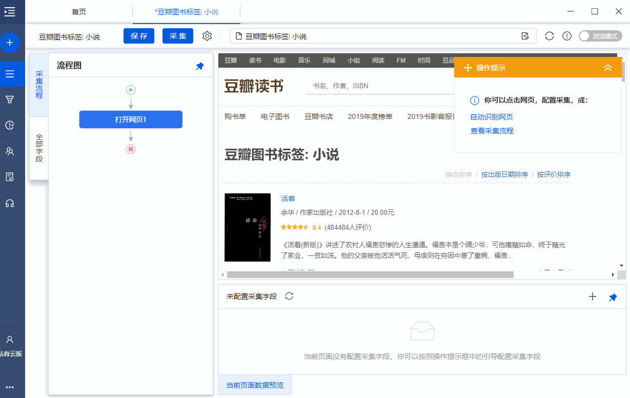Select the 打开网页1 flowchart step
Image resolution: width=630 pixels, height=398 pixels.
tap(131, 120)
